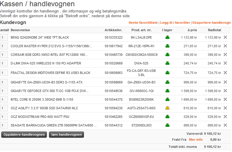Open Hente favorittliste link

click(143, 23)
